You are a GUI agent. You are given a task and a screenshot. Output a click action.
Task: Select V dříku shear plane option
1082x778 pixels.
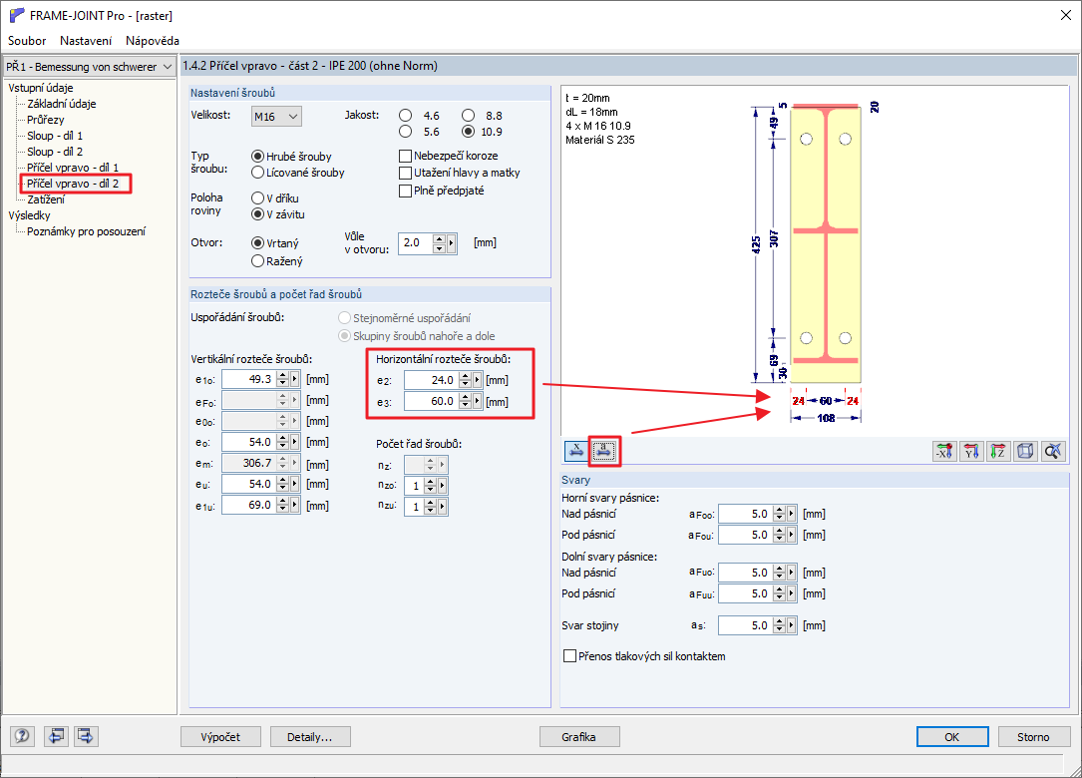258,198
